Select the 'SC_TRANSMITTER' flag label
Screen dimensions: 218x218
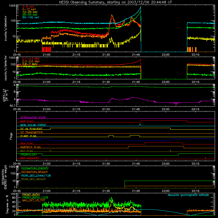pyautogui.click(x=31, y=132)
